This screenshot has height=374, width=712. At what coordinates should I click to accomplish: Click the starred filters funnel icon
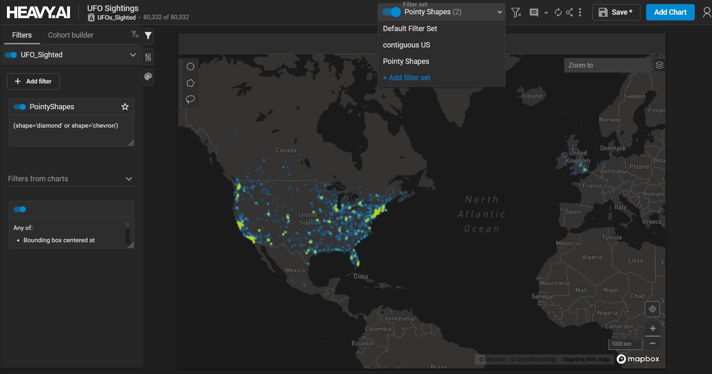(135, 34)
